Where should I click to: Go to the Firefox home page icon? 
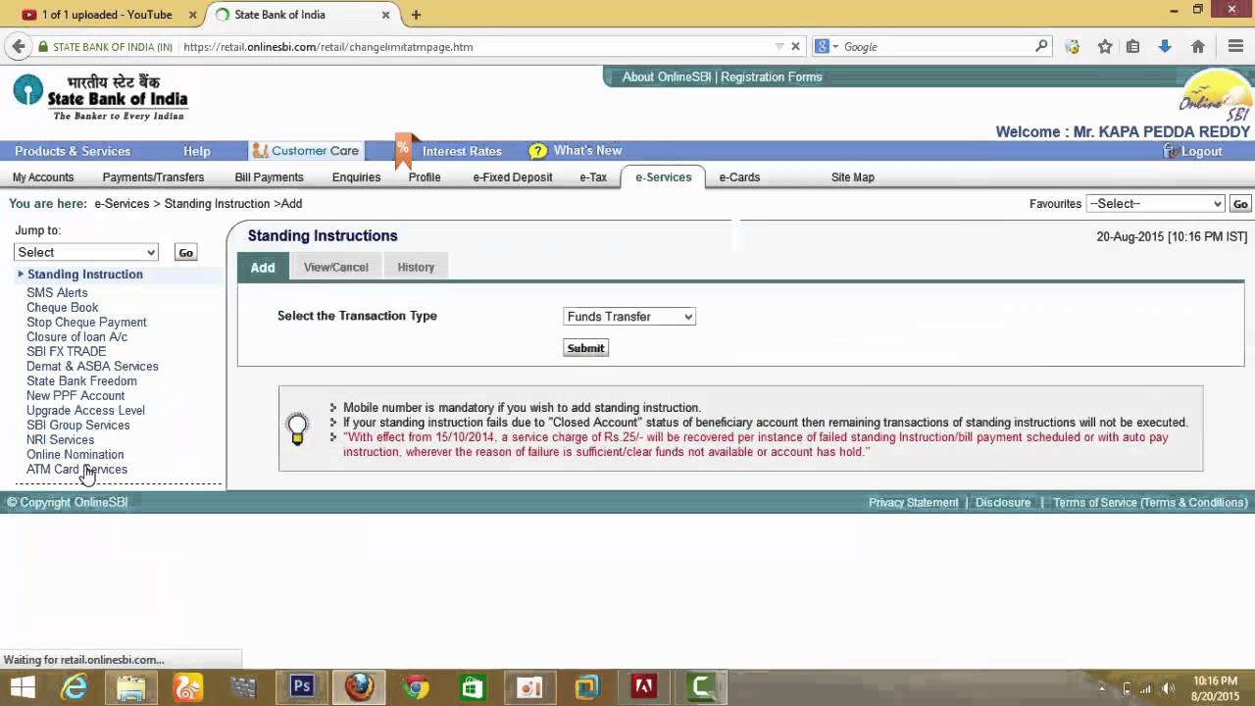coord(1197,46)
